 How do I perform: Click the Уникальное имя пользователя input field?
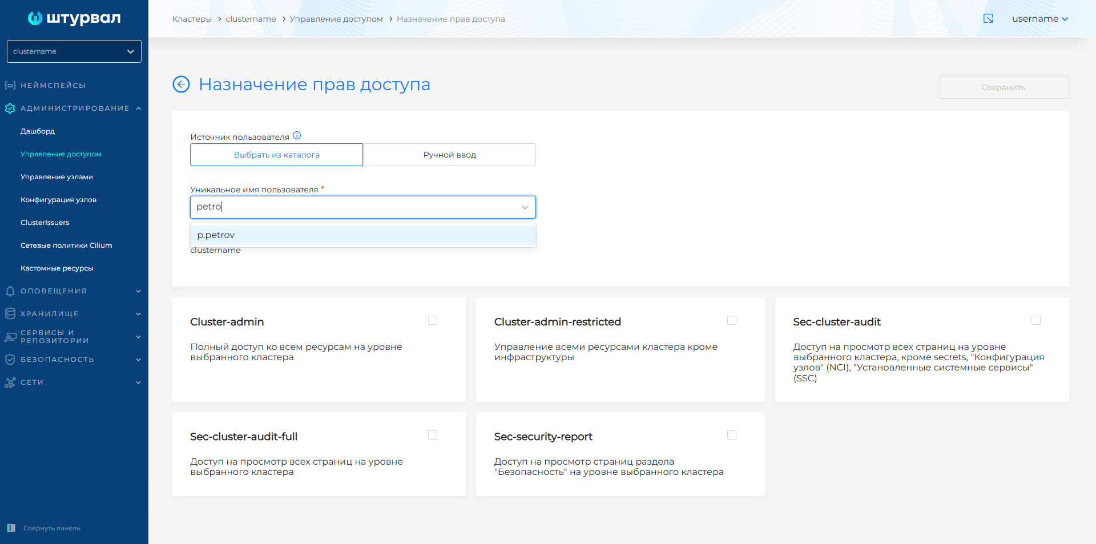(354, 207)
